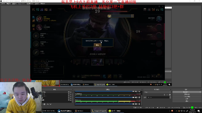Click the lightning icon left of rune pencil
202x113 pixels.
point(74,76)
